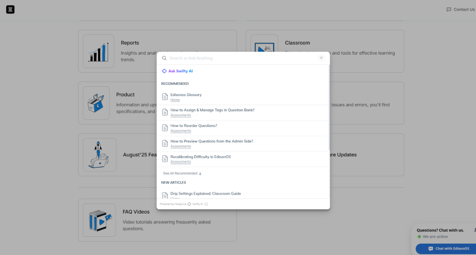This screenshot has width=476, height=255.
Task: Click document icon beside Assign & Manage Tags
Action: (x=165, y=112)
